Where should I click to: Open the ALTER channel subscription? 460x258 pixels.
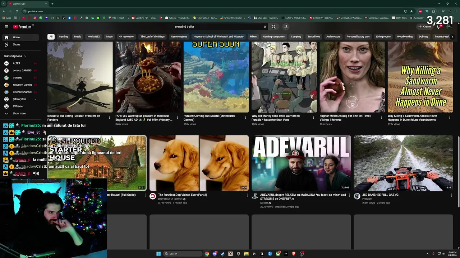click(21, 63)
